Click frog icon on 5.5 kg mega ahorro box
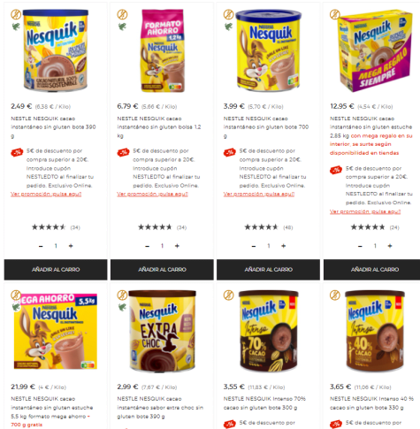This screenshot has width=420, height=429. coord(16,307)
